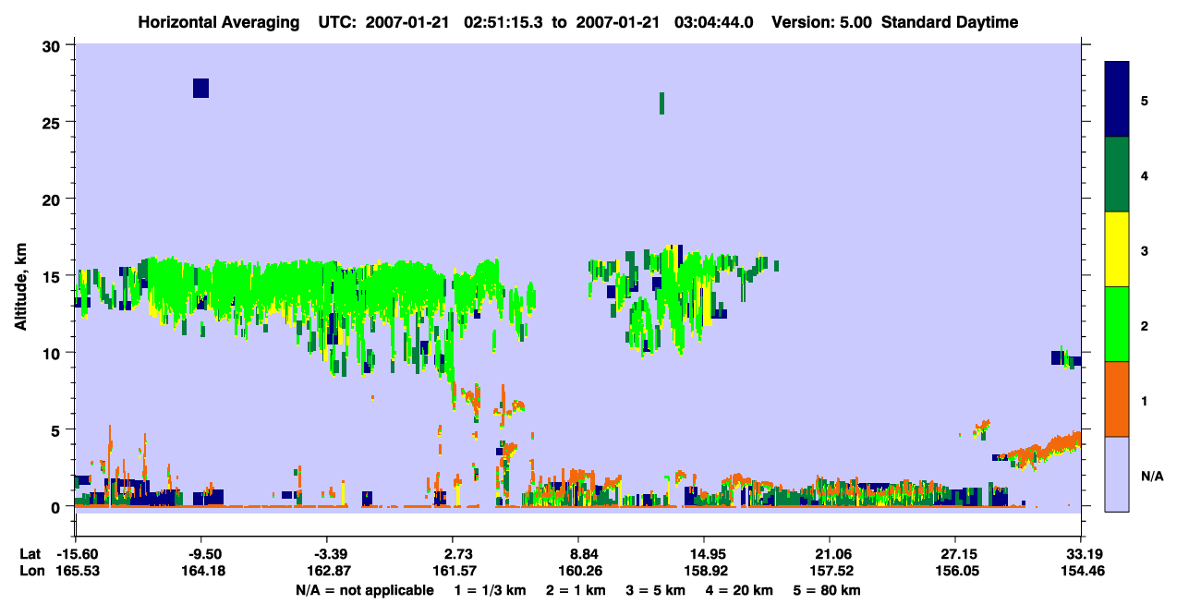The width and height of the screenshot is (1201, 616).
Task: Click the '3 = 5 km' legend entry
Action: tap(654, 590)
